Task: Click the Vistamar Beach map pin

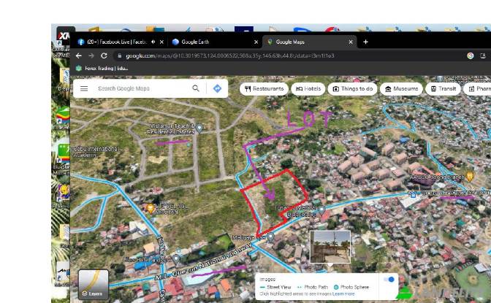Action: coord(199,127)
